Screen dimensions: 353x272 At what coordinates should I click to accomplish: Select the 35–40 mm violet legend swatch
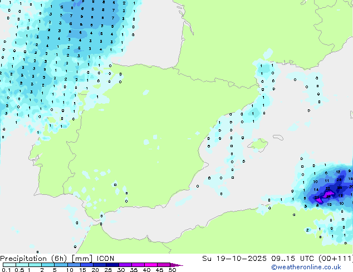(138, 265)
